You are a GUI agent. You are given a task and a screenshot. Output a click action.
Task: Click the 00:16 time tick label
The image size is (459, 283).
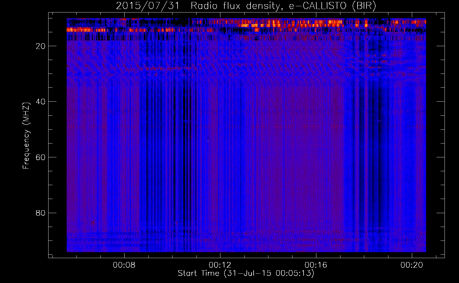tap(316, 265)
